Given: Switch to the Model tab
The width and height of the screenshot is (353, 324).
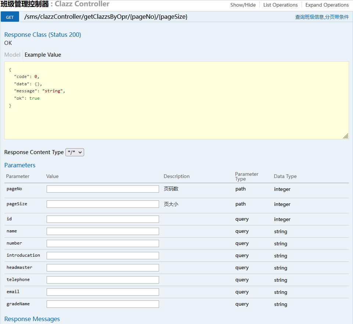Looking at the screenshot, I should 12,55.
